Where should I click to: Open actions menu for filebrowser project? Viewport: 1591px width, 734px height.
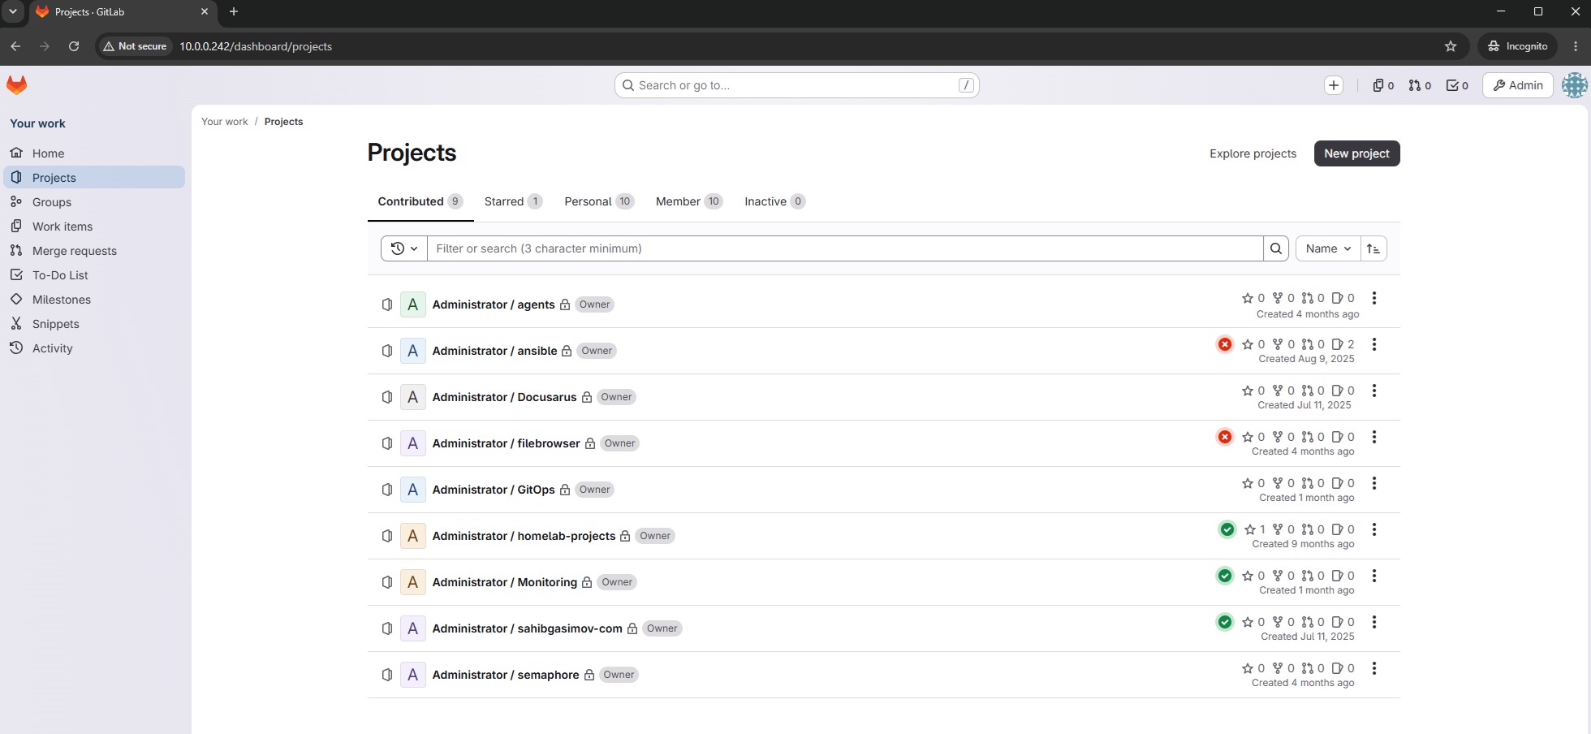tap(1374, 437)
